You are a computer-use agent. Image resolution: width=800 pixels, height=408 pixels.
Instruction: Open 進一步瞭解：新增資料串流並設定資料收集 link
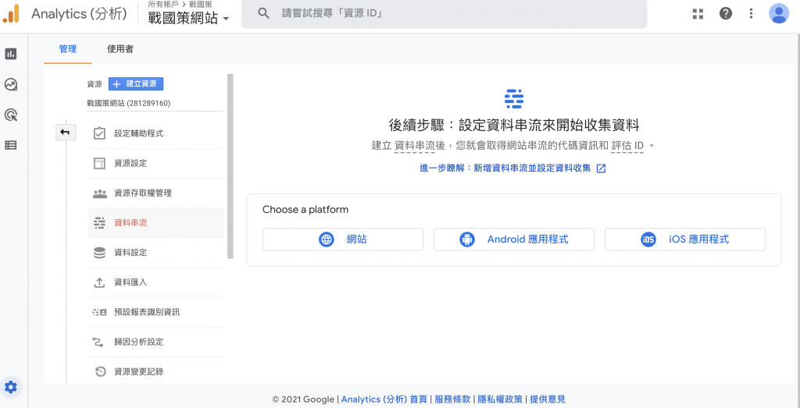pyautogui.click(x=505, y=169)
